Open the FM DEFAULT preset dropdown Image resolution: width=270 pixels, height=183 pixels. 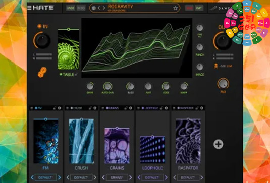(45, 177)
